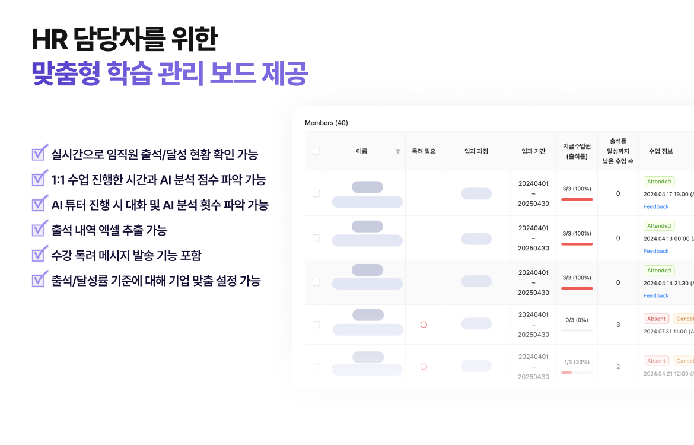Click the Absent tag above 2024.07.31 11:00
The height and width of the screenshot is (445, 694).
(x=656, y=319)
